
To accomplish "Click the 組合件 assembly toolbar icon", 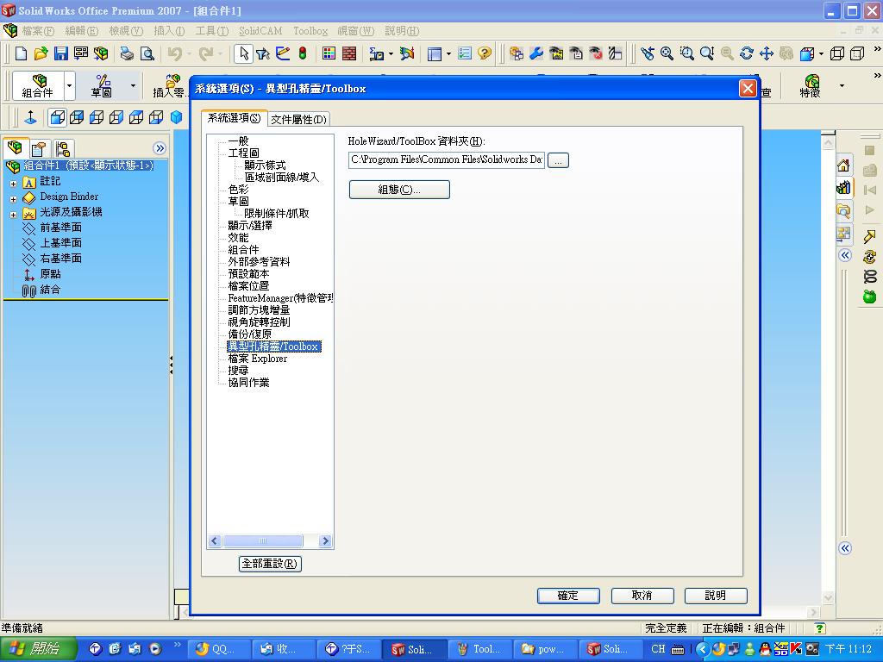I will point(38,85).
